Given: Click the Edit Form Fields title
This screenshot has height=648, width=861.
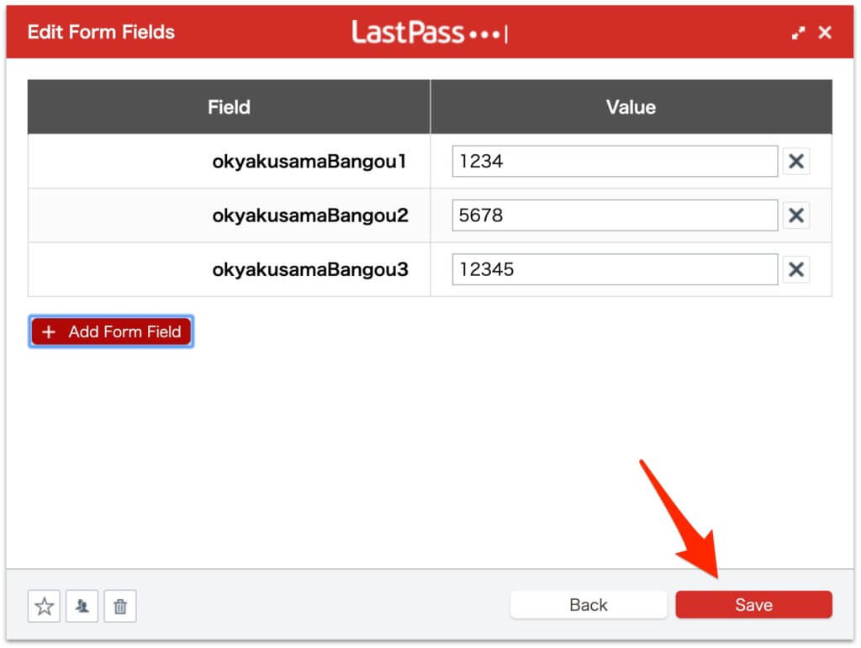Looking at the screenshot, I should tap(101, 32).
